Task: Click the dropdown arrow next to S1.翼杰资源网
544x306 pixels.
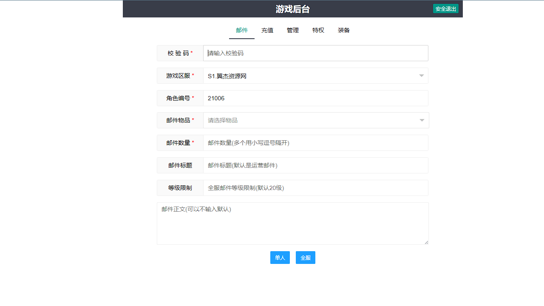Action: 421,75
